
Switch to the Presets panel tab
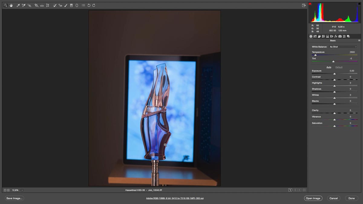tap(344, 36)
